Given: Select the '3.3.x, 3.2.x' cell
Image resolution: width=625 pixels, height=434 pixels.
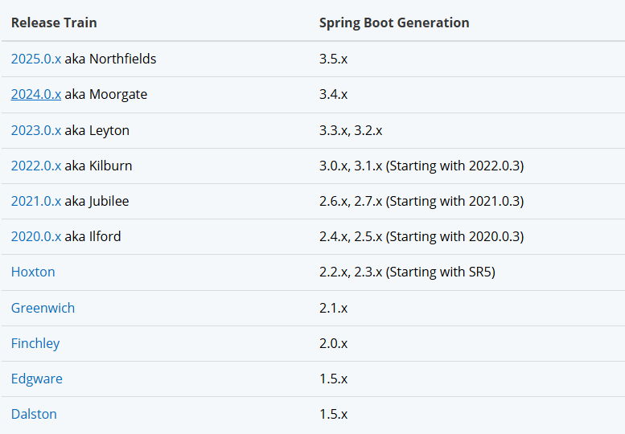Looking at the screenshot, I should tap(351, 130).
